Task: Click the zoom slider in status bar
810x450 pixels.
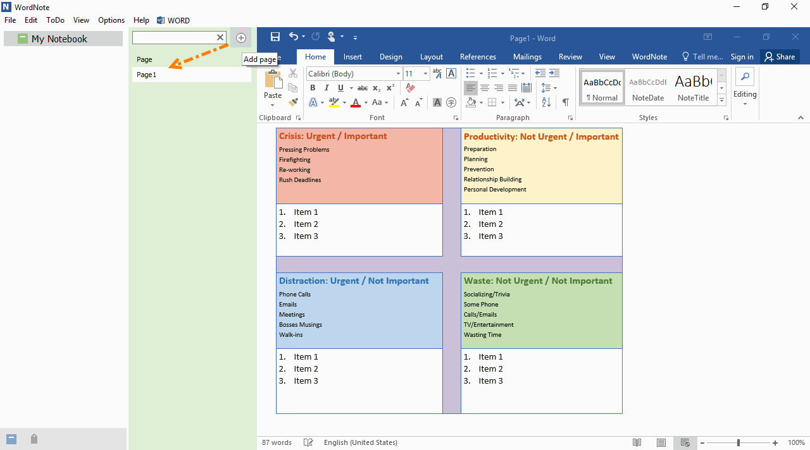Action: 738,443
